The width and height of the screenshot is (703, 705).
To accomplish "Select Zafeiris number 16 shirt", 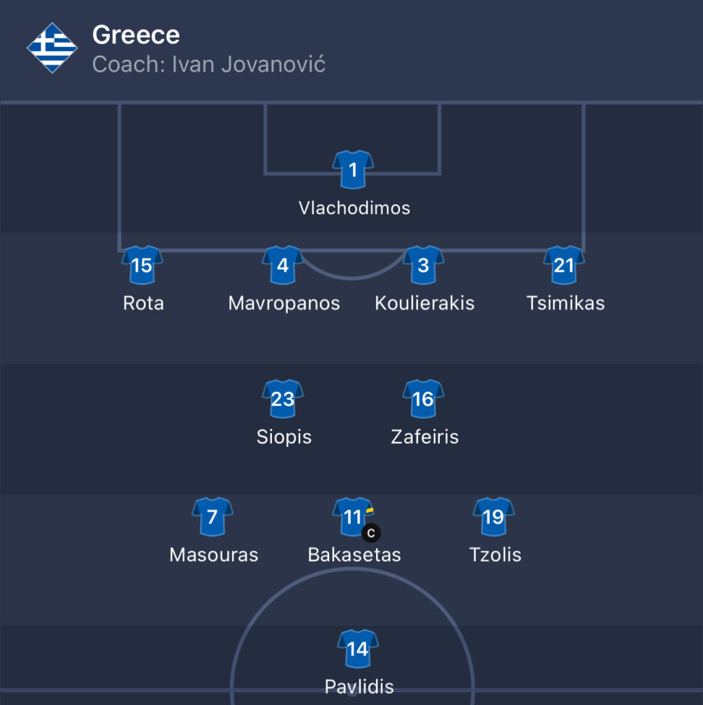I will click(423, 399).
